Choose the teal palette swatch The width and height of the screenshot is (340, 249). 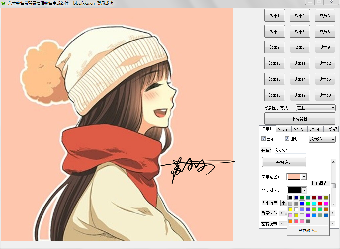[308, 198]
